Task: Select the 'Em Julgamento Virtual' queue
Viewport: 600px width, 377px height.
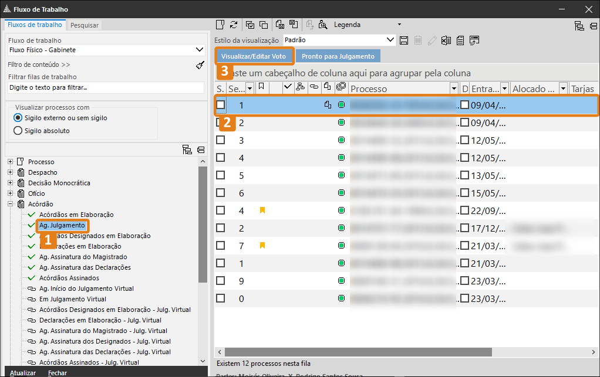Action: click(x=73, y=299)
